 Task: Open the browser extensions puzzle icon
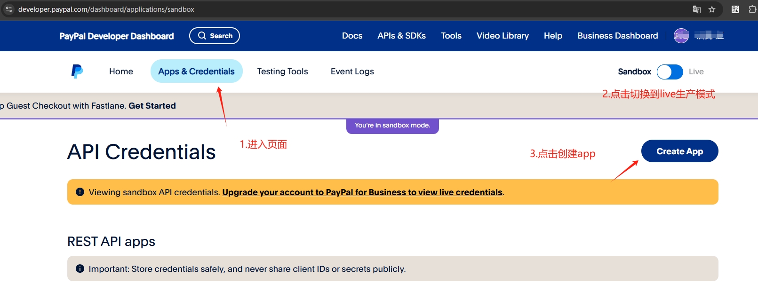click(752, 9)
